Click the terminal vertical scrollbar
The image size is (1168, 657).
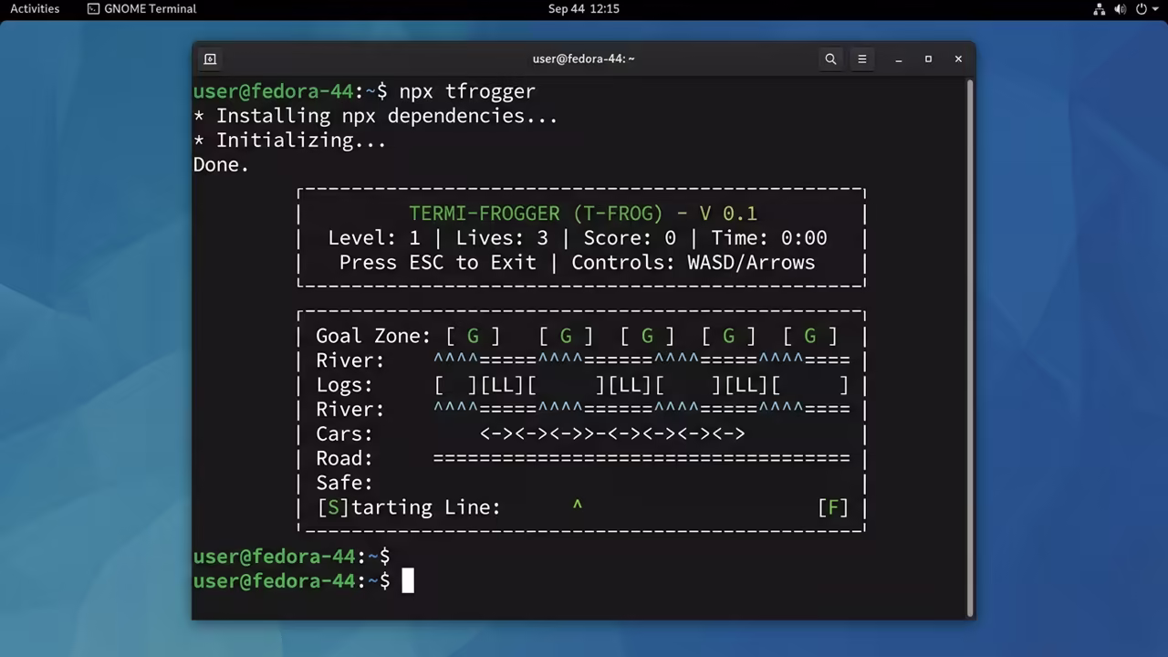[970, 347]
